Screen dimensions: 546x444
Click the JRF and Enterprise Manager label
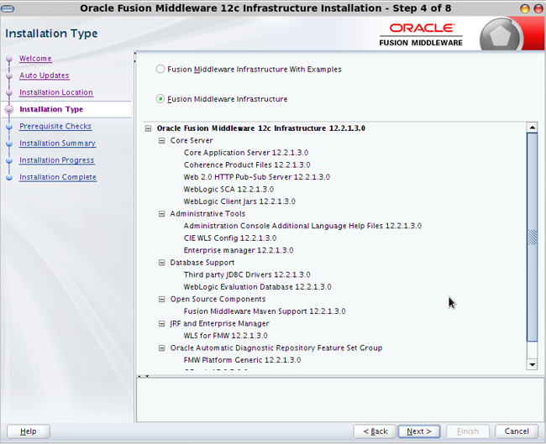coord(219,324)
